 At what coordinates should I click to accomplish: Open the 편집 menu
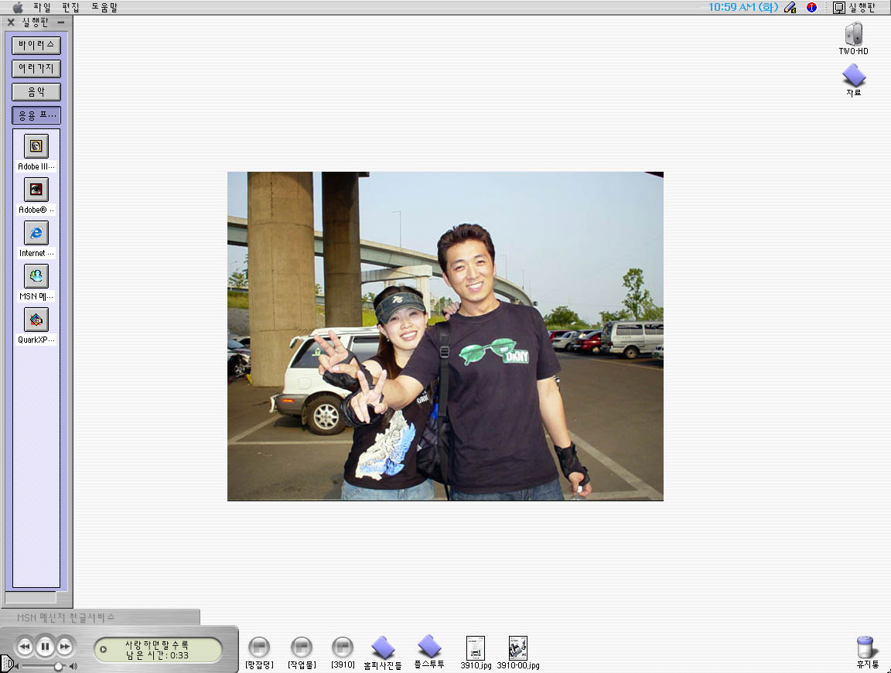(x=71, y=7)
